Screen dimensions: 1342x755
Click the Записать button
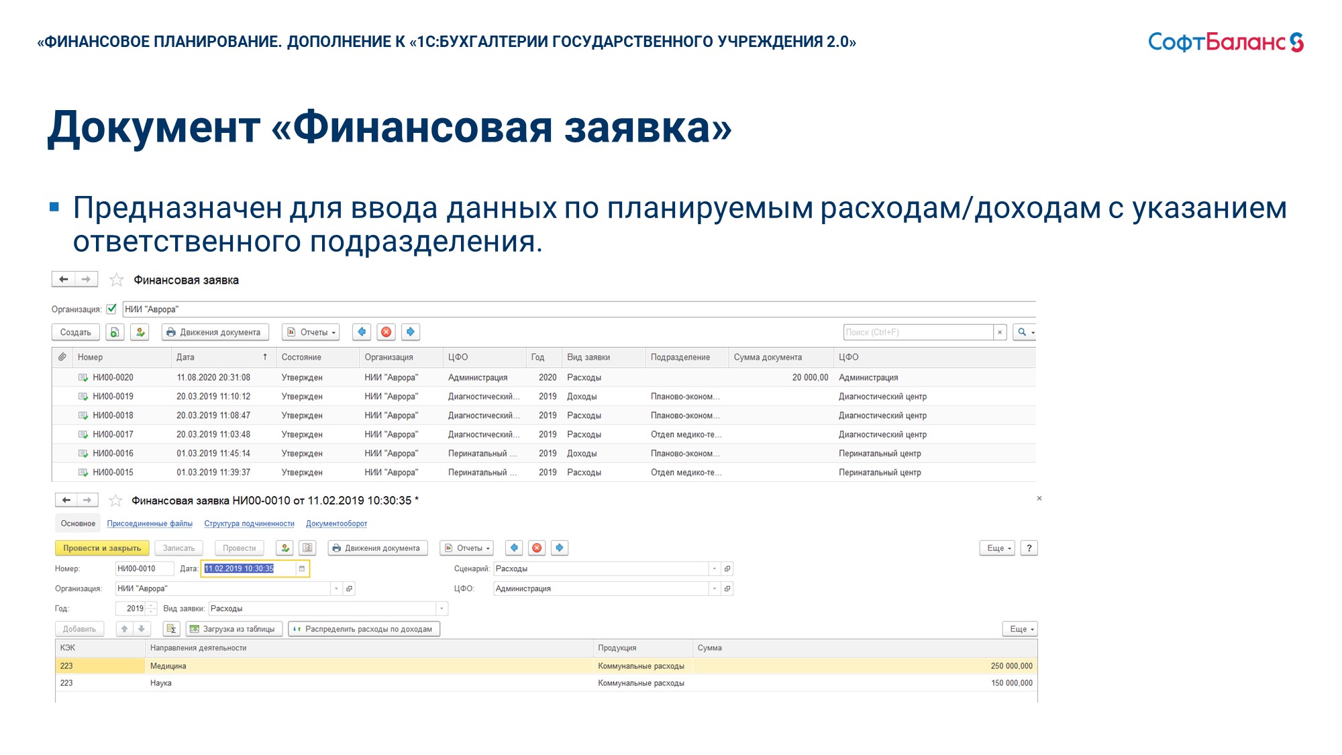(178, 548)
